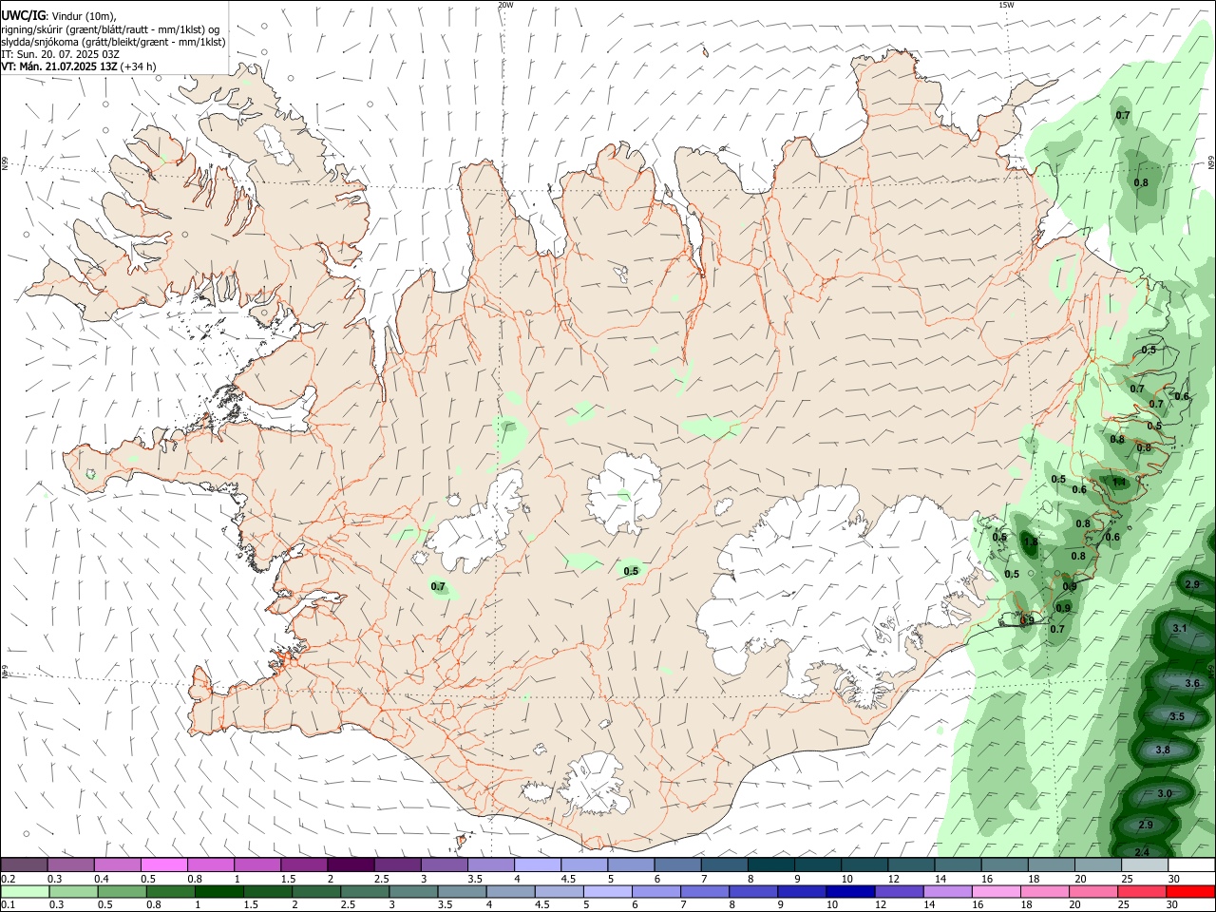Click the 3.1 precipitation value offshore

(1180, 629)
